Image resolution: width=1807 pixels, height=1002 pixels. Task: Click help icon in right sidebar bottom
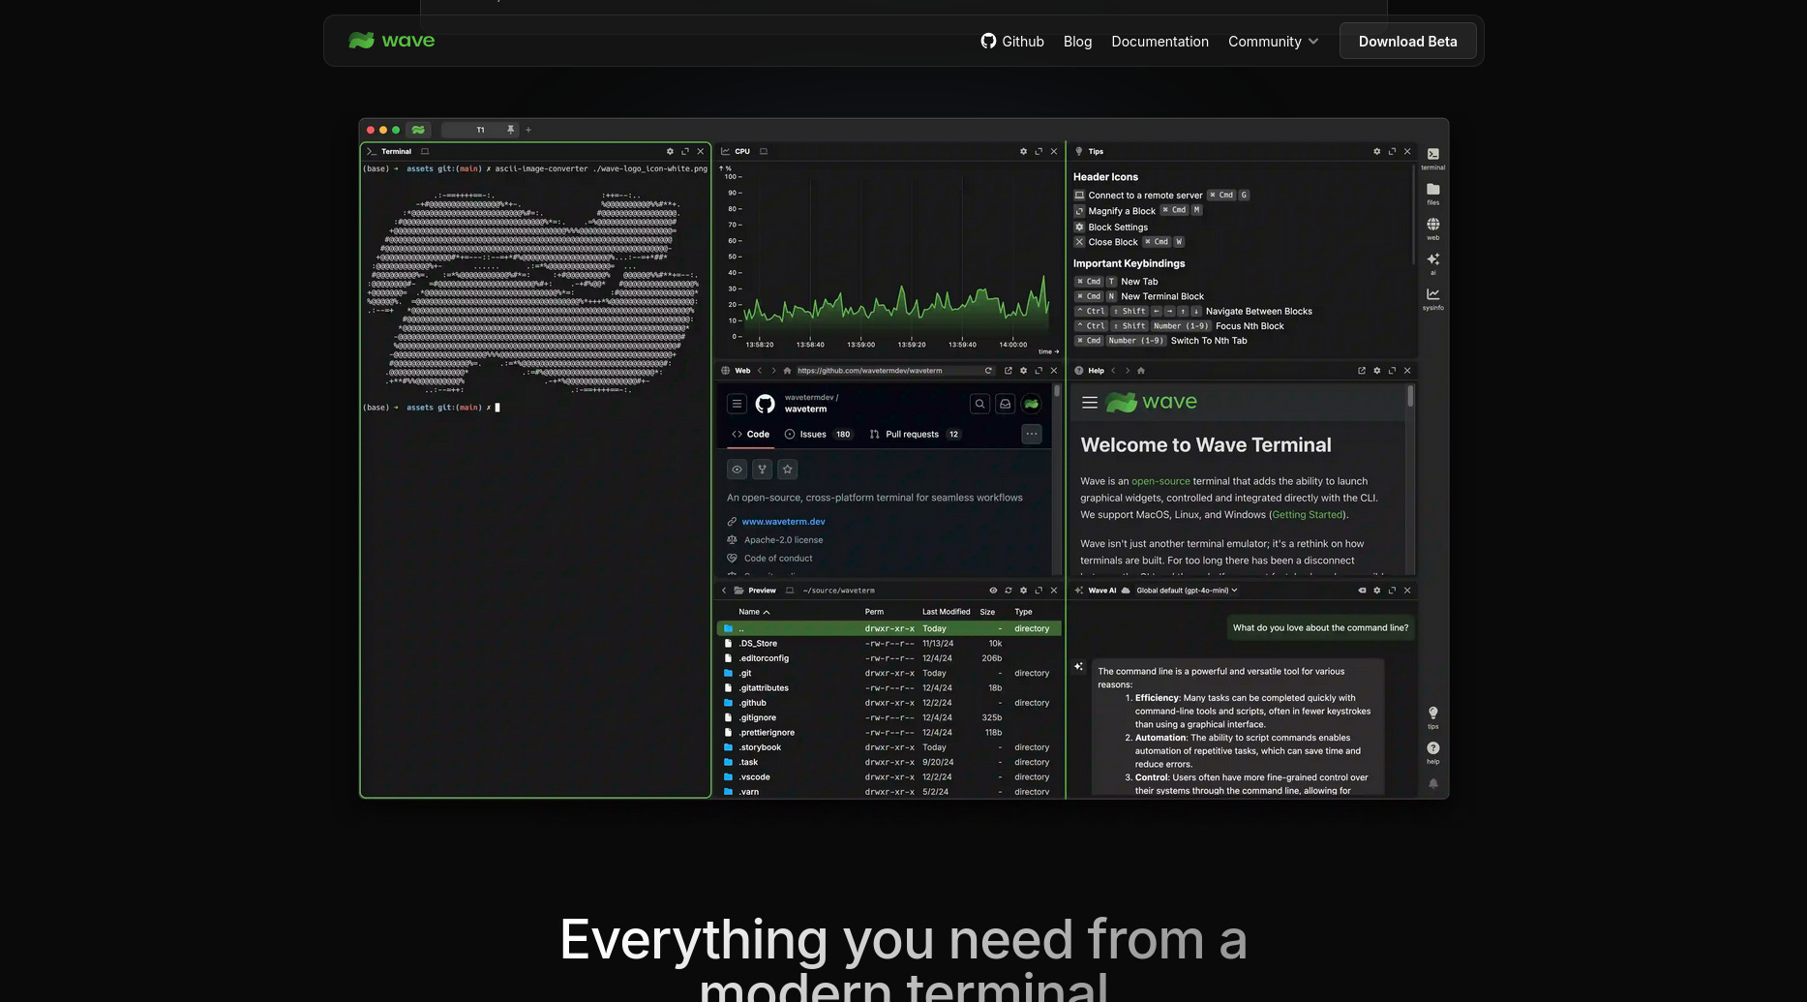coord(1432,751)
